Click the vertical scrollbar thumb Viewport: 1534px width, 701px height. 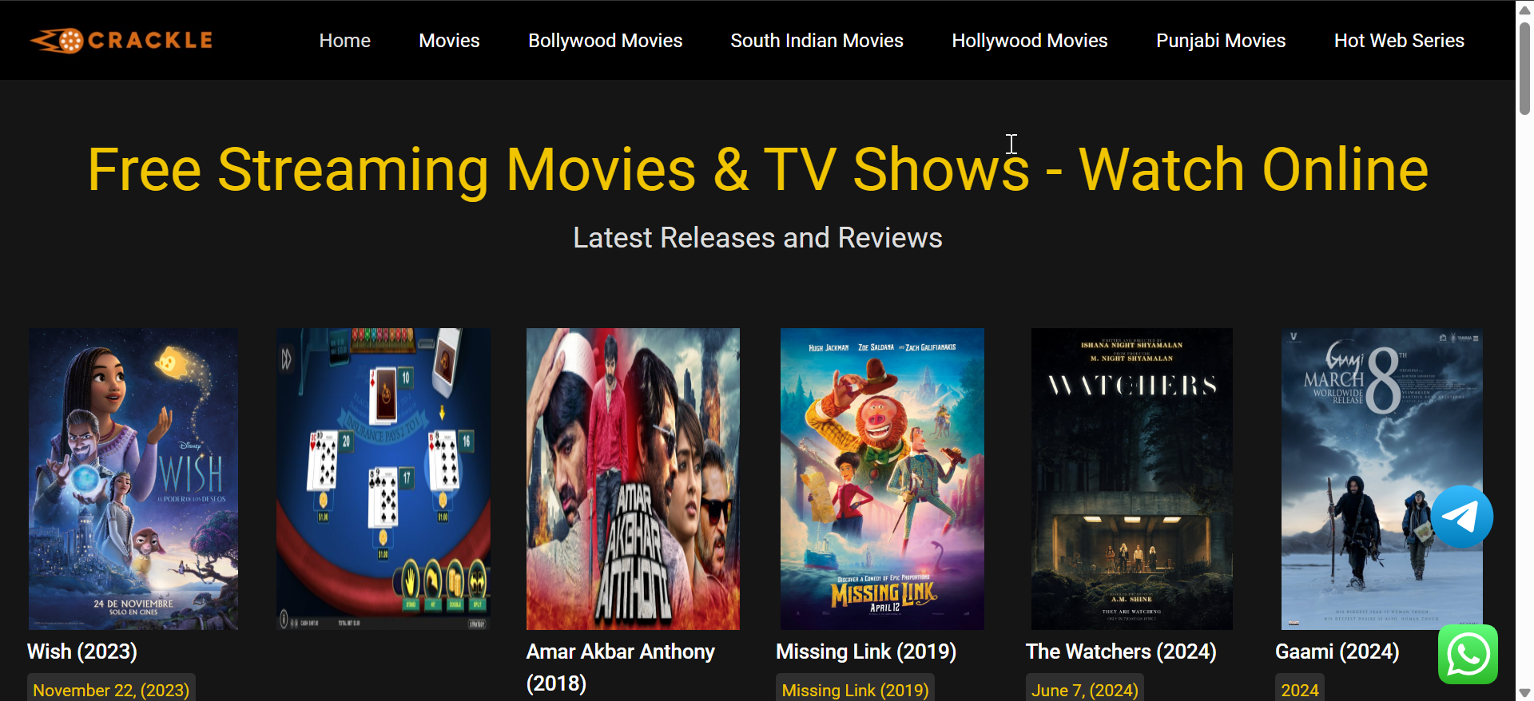pos(1524,69)
